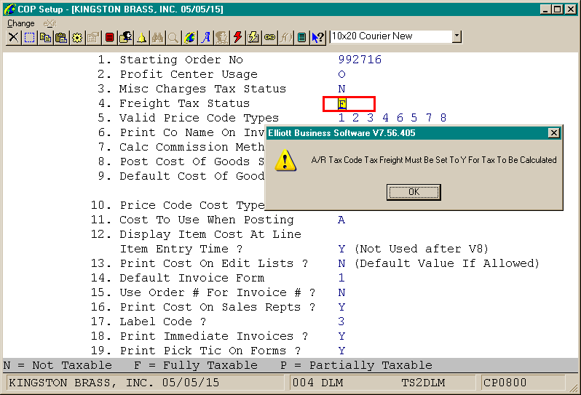Viewport: 581px width, 395px height.
Task: Open the eXit menu
Action: [50, 23]
